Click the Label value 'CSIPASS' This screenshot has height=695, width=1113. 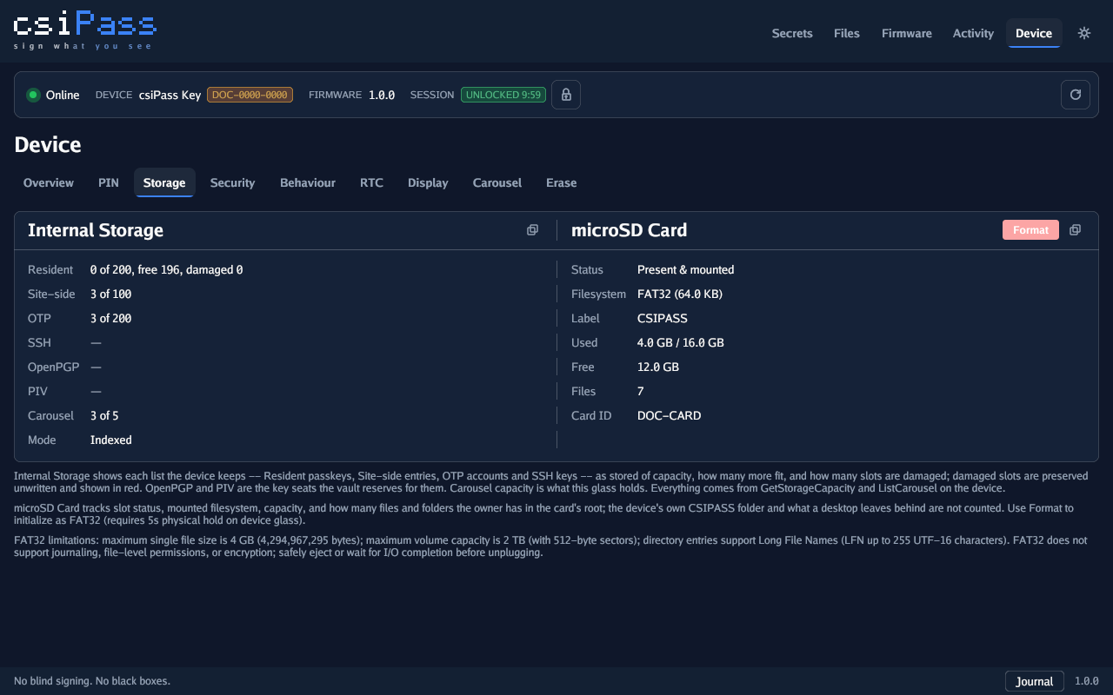[x=662, y=319]
